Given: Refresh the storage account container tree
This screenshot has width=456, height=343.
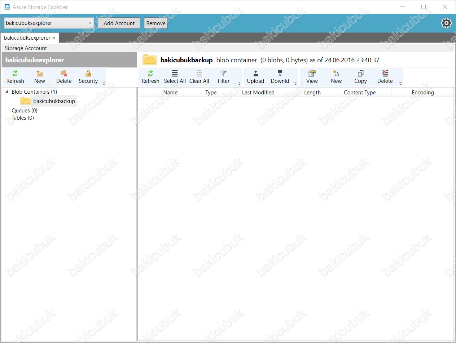Looking at the screenshot, I should coord(15,77).
